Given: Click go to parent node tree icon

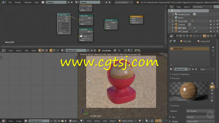Looking at the screenshot, I should pos(119,51).
